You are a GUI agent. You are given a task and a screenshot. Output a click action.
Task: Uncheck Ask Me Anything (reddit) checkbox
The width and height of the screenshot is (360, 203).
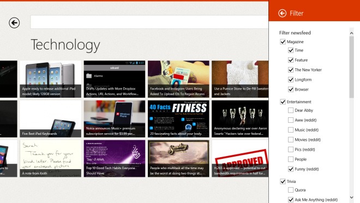coord(291,200)
